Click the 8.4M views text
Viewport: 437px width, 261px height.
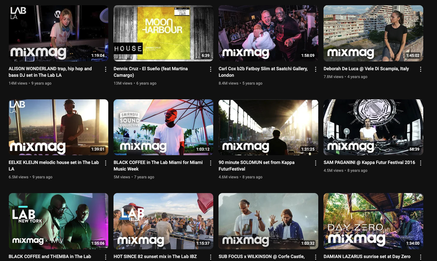pos(229,83)
